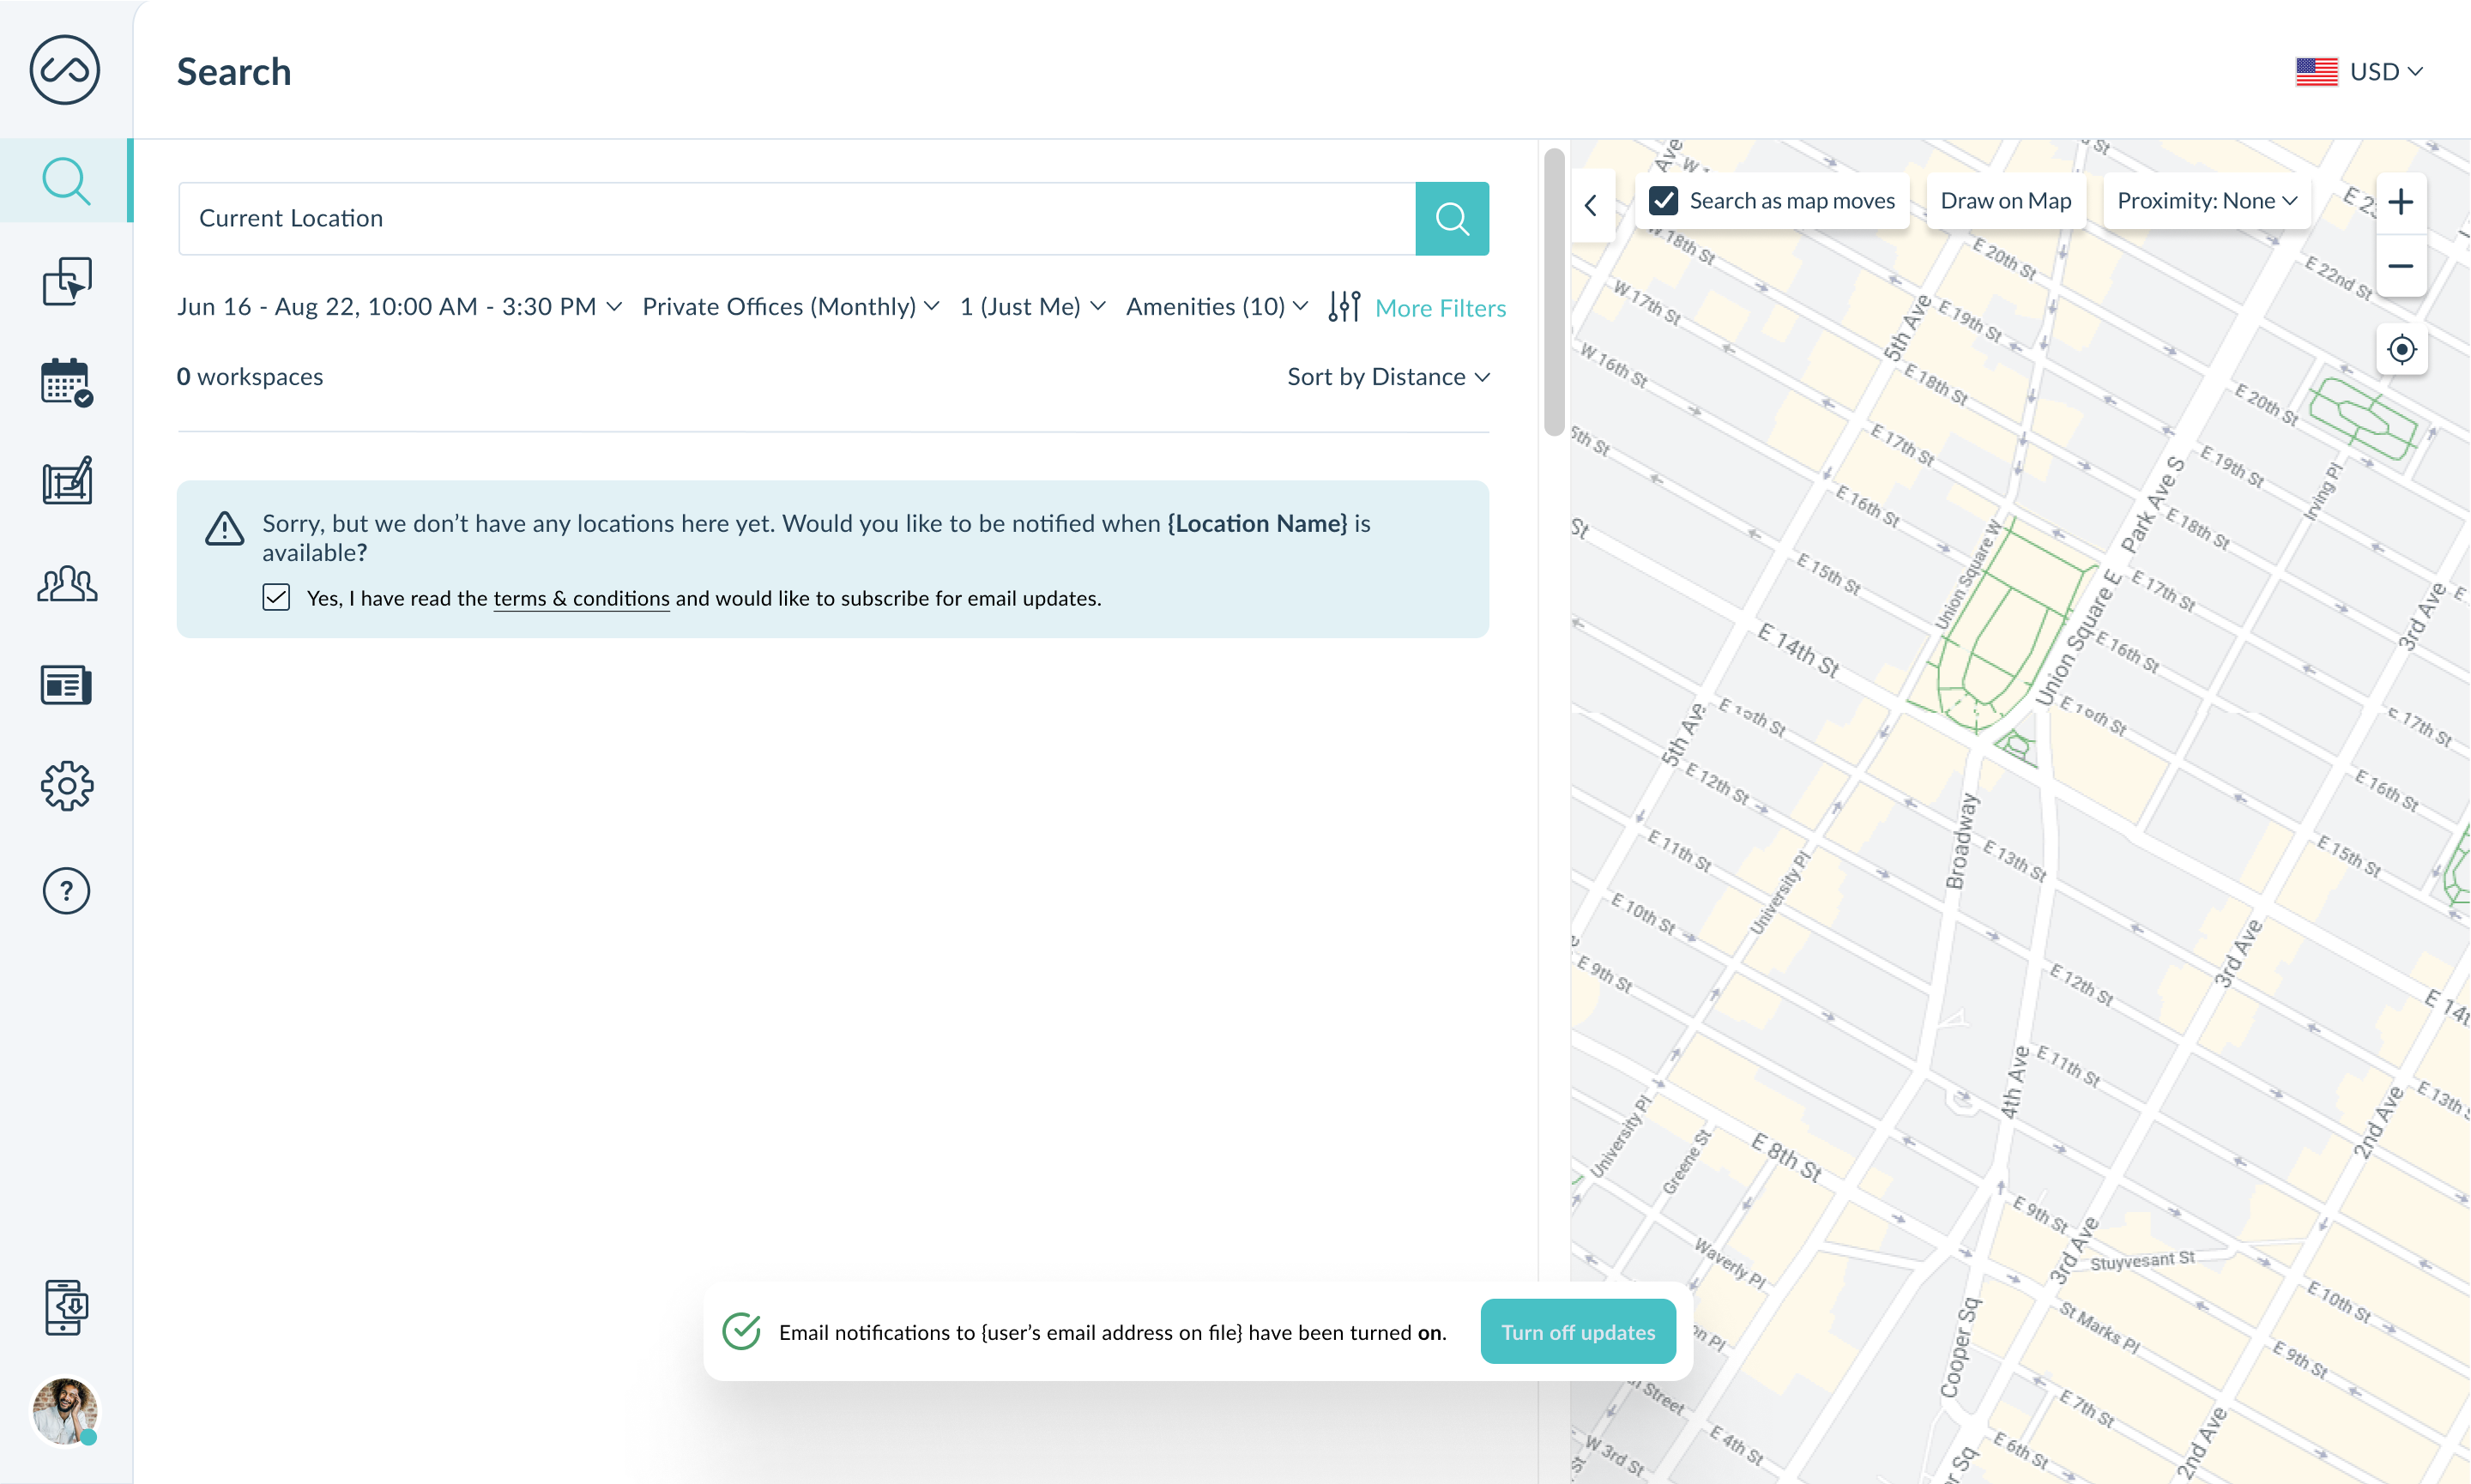
Task: Open the USD currency selector
Action: pos(2360,72)
